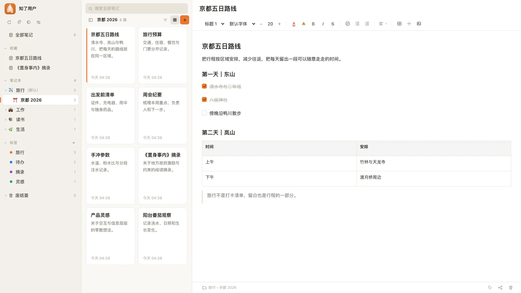
Task: Filter by the green 灵感 tag
Action: pos(40,182)
